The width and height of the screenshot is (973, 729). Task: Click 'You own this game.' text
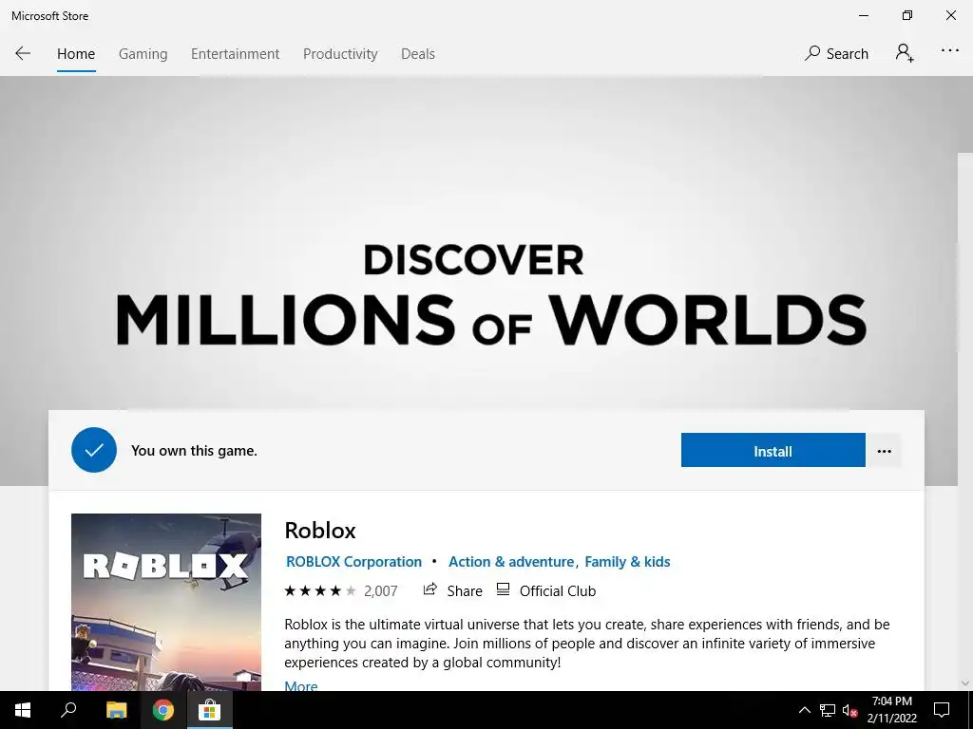point(194,451)
